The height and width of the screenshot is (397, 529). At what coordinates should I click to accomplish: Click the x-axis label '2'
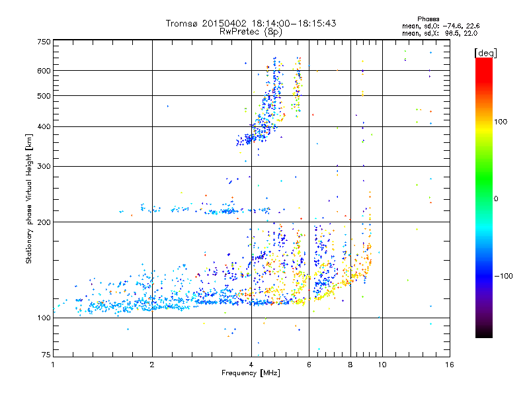tap(152, 365)
